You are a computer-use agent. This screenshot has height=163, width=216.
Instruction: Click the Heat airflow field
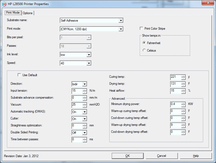tap(176, 91)
